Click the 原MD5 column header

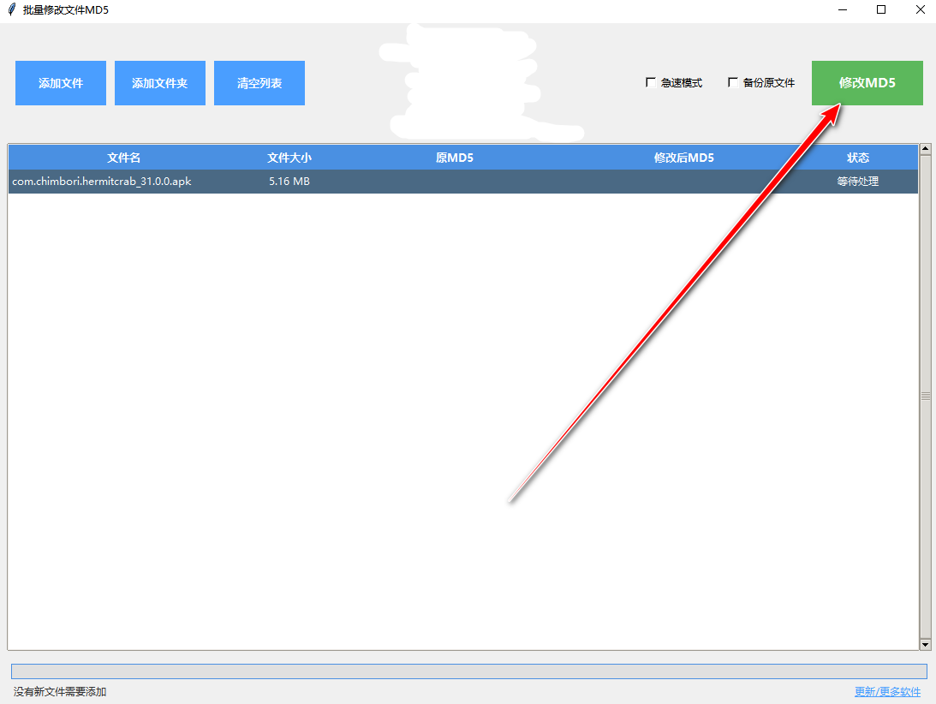(x=455, y=158)
